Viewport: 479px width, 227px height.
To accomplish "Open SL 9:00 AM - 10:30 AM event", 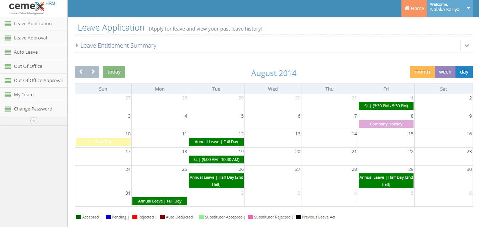I will pyautogui.click(x=216, y=160).
